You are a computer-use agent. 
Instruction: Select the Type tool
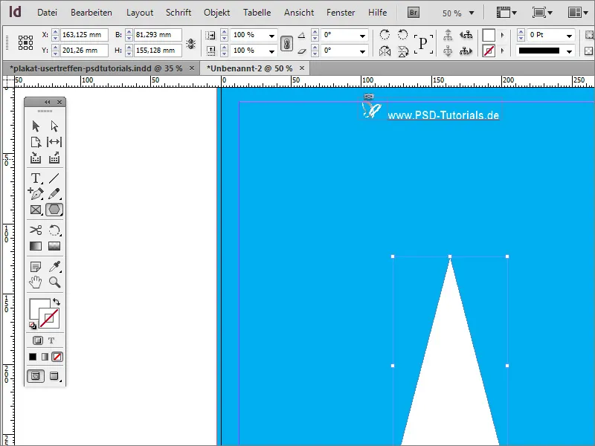click(x=36, y=178)
